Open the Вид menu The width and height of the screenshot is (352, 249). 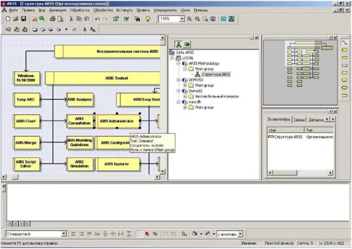tap(42, 11)
